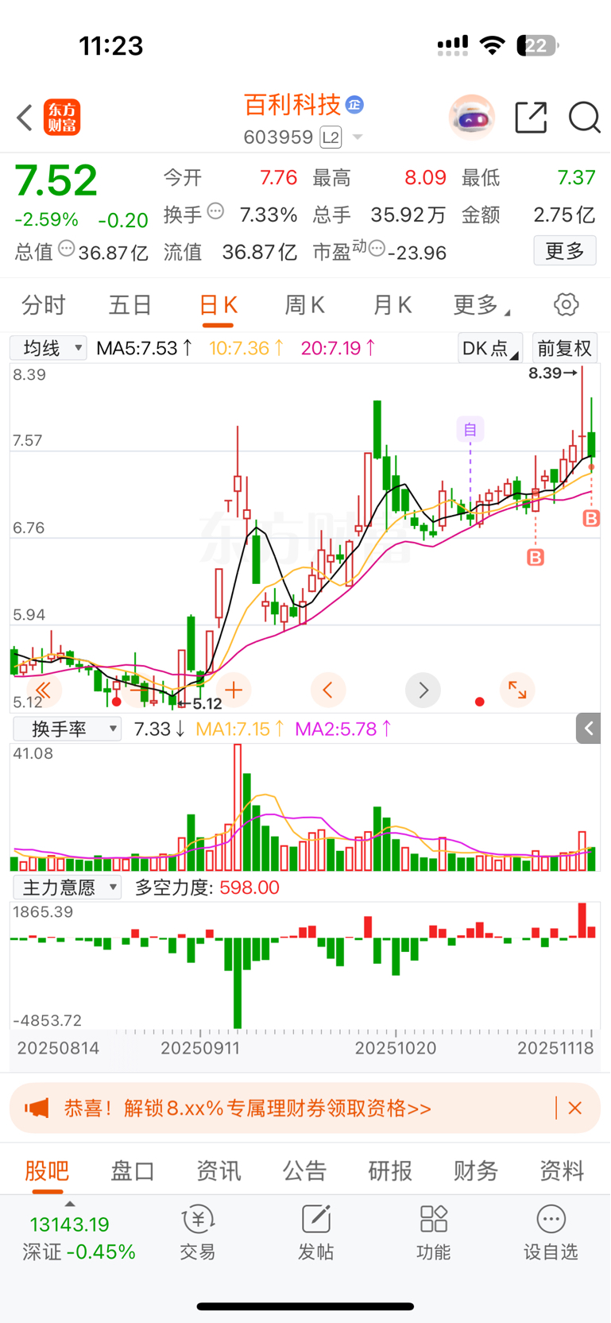Viewport: 611px width, 1323px height.
Task: Tap the 发帖 post icon
Action: coord(315,1232)
